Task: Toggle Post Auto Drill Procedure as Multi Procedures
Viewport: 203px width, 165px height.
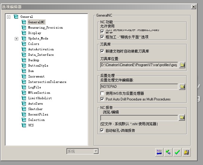Action: click(x=102, y=99)
